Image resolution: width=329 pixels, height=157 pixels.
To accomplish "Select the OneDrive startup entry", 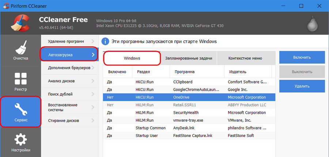I will [189, 97].
